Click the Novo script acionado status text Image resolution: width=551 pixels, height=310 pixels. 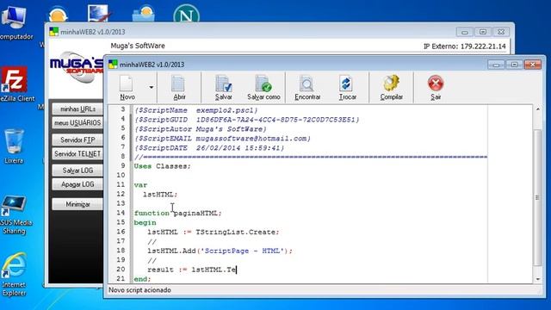(x=139, y=290)
